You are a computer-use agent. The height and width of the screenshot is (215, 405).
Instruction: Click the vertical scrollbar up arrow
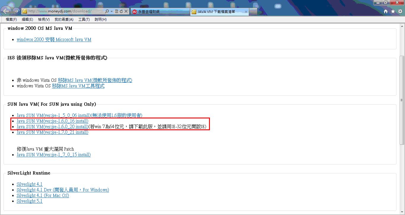[402, 26]
